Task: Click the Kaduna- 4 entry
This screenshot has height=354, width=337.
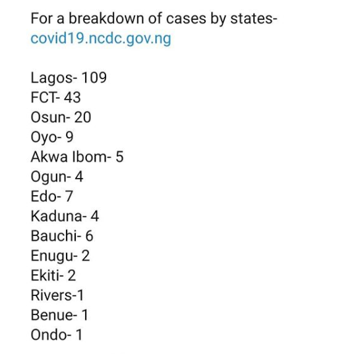Action: click(65, 216)
